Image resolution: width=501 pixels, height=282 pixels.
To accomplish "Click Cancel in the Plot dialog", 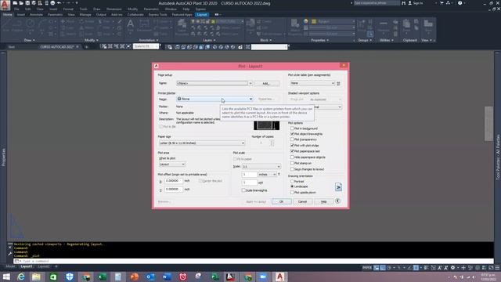I will click(x=302, y=201).
